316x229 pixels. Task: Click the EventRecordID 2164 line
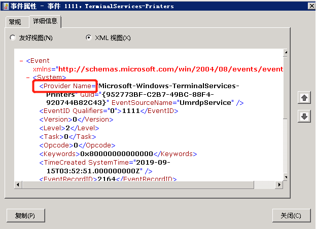pyautogui.click(x=108, y=179)
